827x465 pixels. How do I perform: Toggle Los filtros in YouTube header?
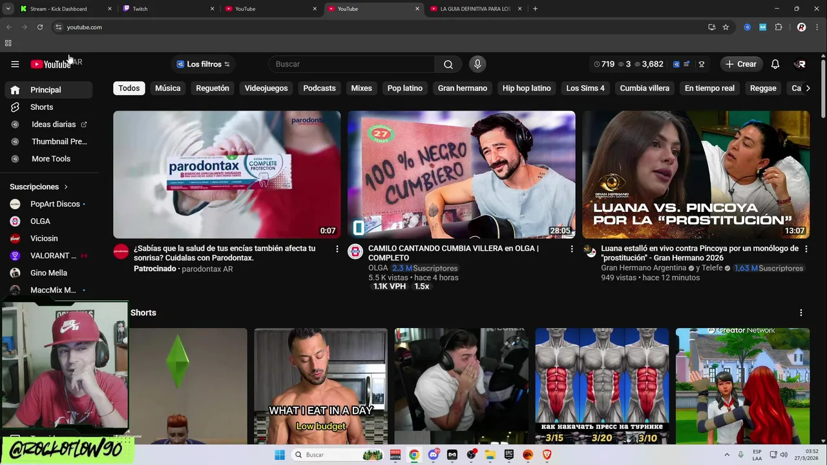click(204, 64)
